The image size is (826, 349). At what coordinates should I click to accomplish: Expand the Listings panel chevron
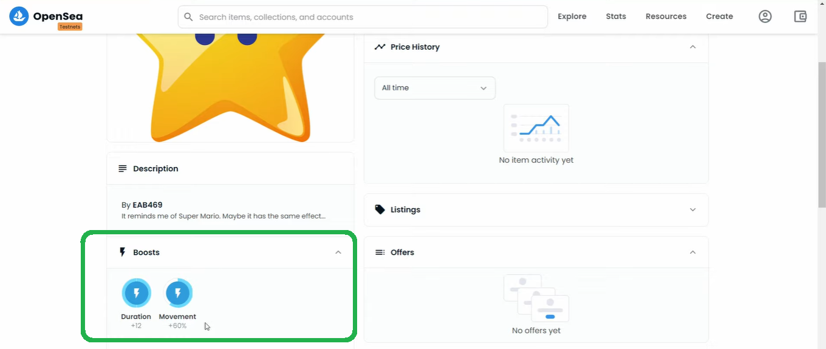(692, 209)
